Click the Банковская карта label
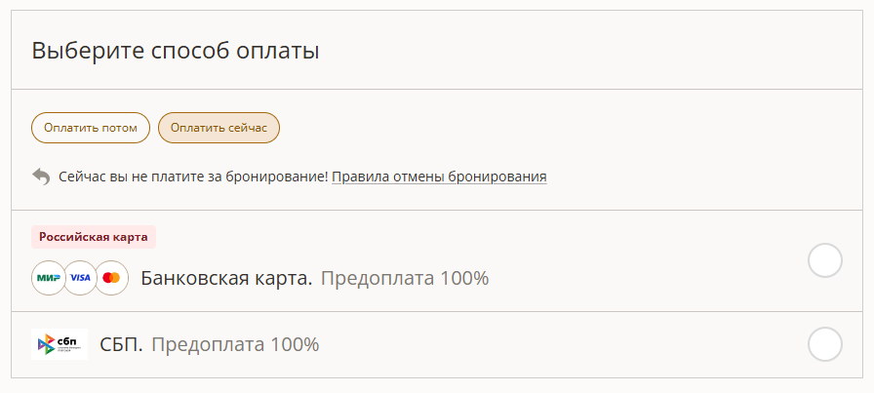 [x=226, y=278]
